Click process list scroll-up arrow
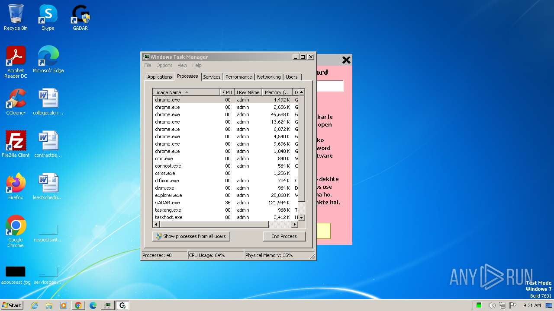The image size is (554, 311). click(302, 92)
